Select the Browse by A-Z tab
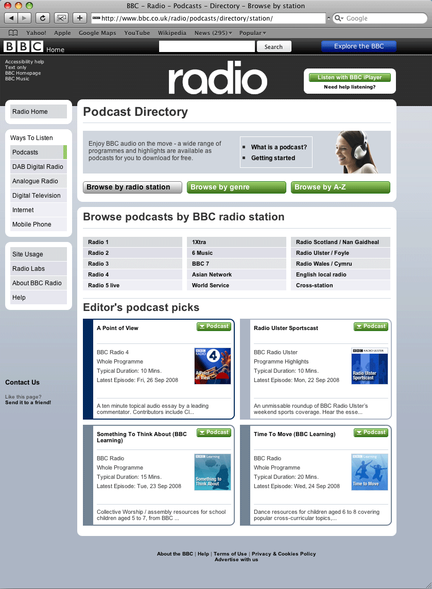 pos(340,187)
